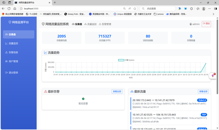Viewport: 219px width, 130px height.
Task: Open the Lenovo bookmarks folder
Action: click(159, 14)
